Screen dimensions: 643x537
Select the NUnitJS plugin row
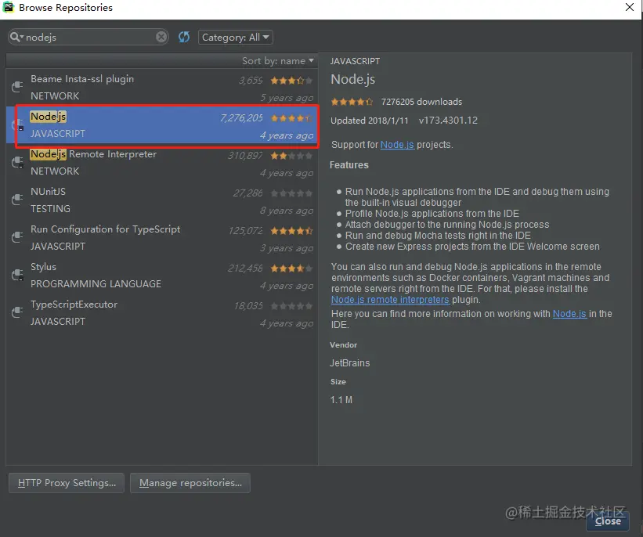(162, 200)
